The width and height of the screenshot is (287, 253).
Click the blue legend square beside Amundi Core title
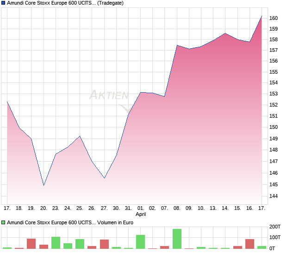coord(3,3)
